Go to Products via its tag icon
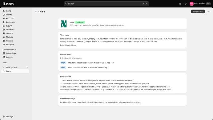Viewport: 213px width, 120px height. [4, 18]
